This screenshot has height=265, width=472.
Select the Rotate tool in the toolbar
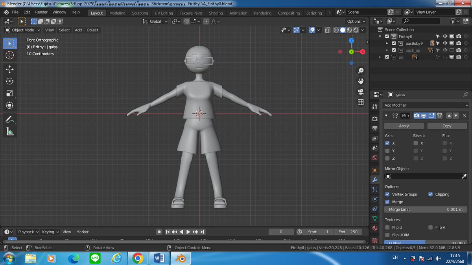click(9, 81)
